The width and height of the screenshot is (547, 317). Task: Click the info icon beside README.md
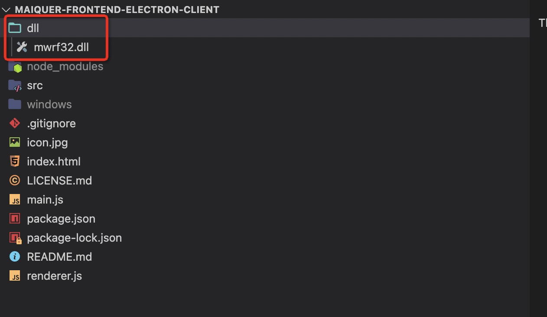click(x=14, y=256)
